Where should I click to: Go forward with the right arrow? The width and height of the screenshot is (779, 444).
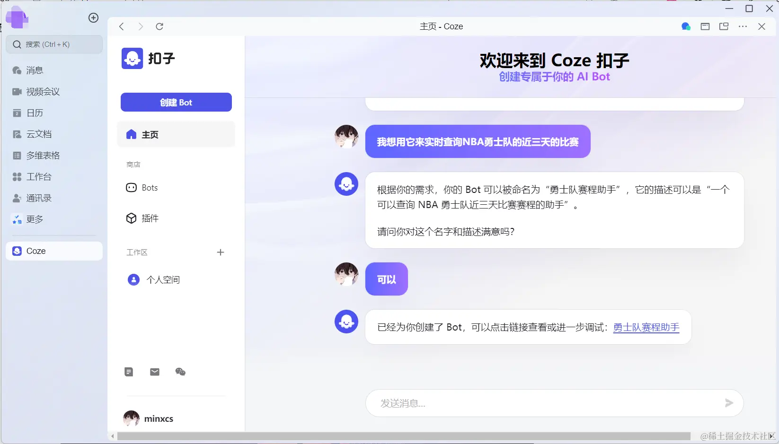141,26
